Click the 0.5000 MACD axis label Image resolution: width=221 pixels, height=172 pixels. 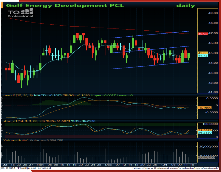[212, 98]
